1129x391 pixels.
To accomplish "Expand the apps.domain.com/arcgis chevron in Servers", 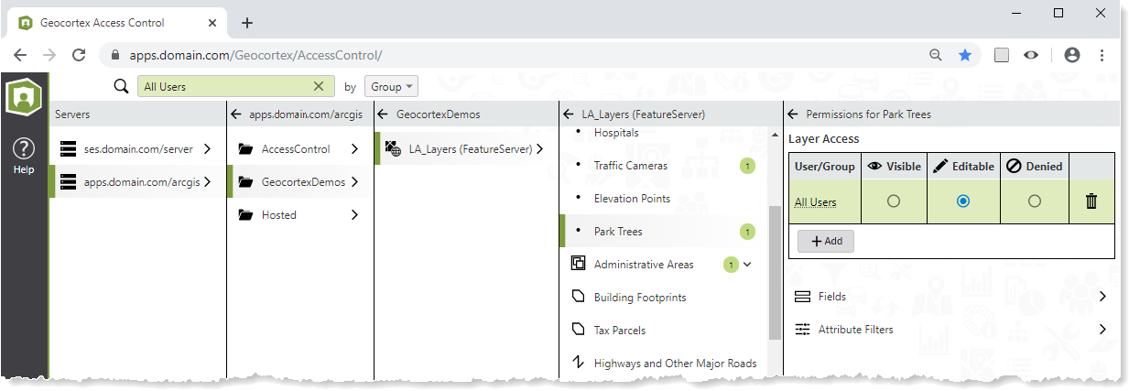I will [x=208, y=182].
